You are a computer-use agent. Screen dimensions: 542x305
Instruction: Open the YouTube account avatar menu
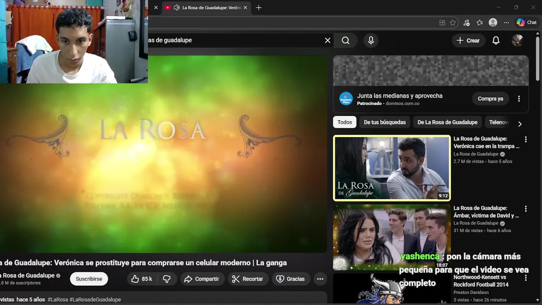point(517,41)
